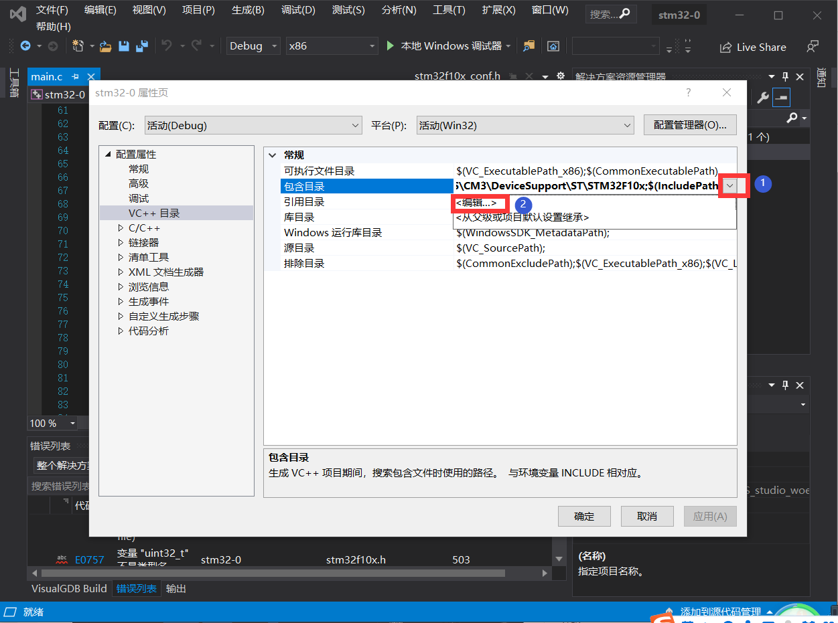Open the 调试(D) menu
Screen dimensions: 838x623
click(x=298, y=10)
